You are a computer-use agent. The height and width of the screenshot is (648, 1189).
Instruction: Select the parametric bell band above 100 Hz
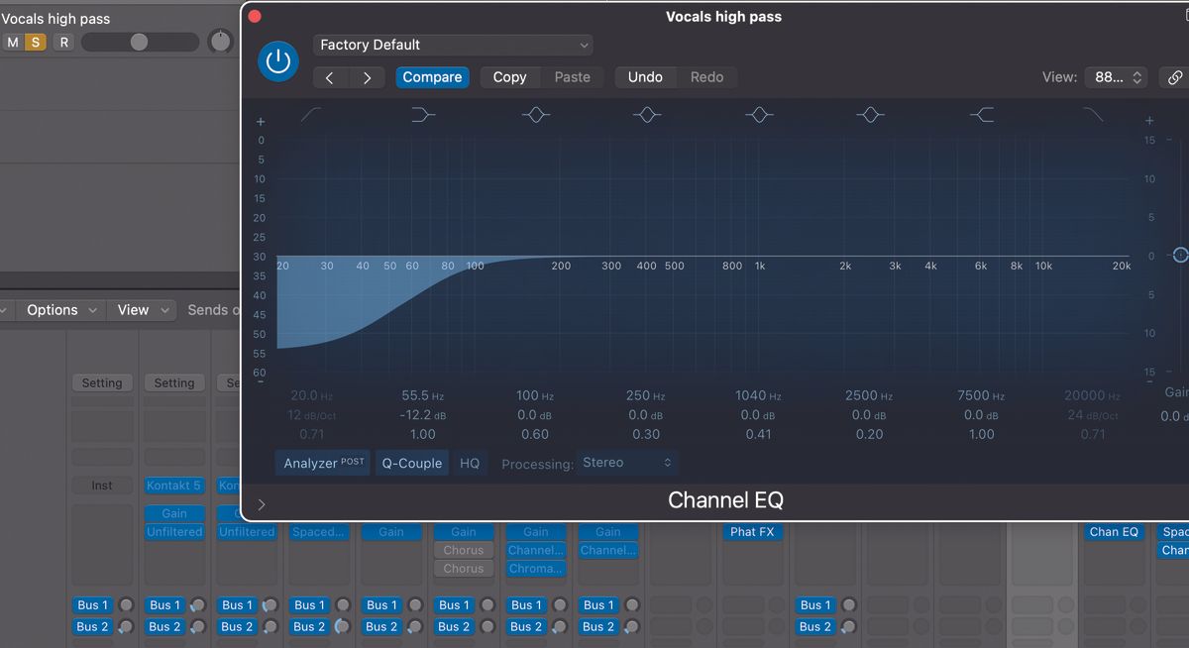point(535,114)
